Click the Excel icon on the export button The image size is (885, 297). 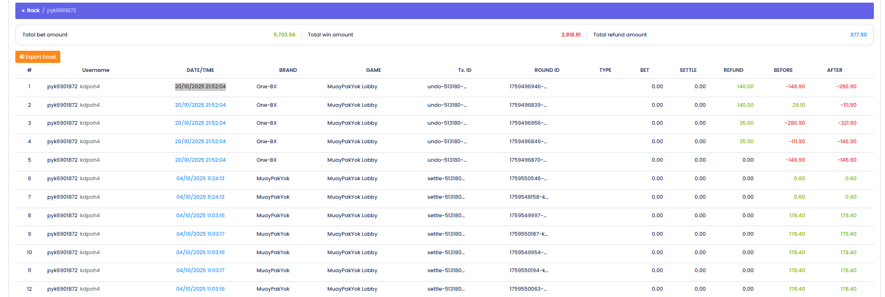[22, 57]
